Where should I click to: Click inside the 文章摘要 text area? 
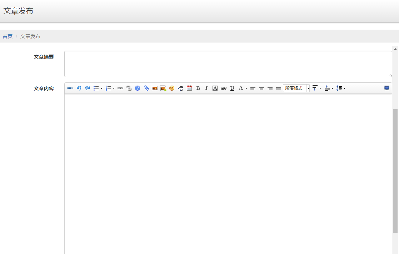click(228, 64)
